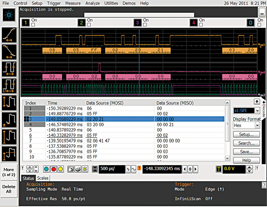Toggle the channel 4 On checkbox
267x207 pixels.
201,25
